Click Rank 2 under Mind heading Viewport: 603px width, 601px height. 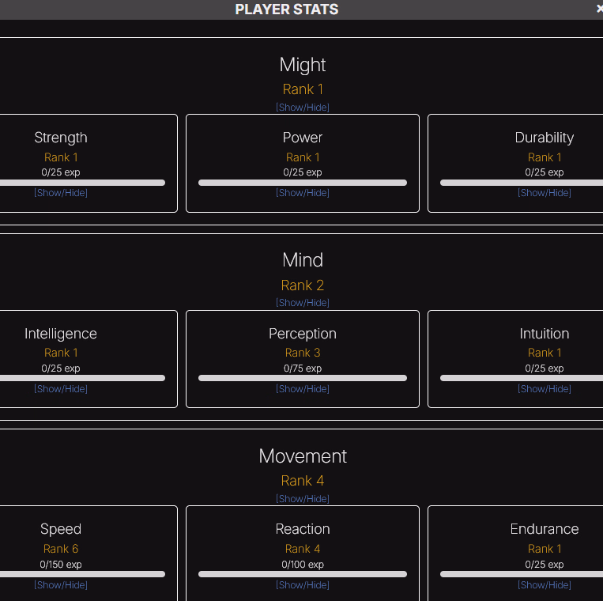click(x=303, y=285)
